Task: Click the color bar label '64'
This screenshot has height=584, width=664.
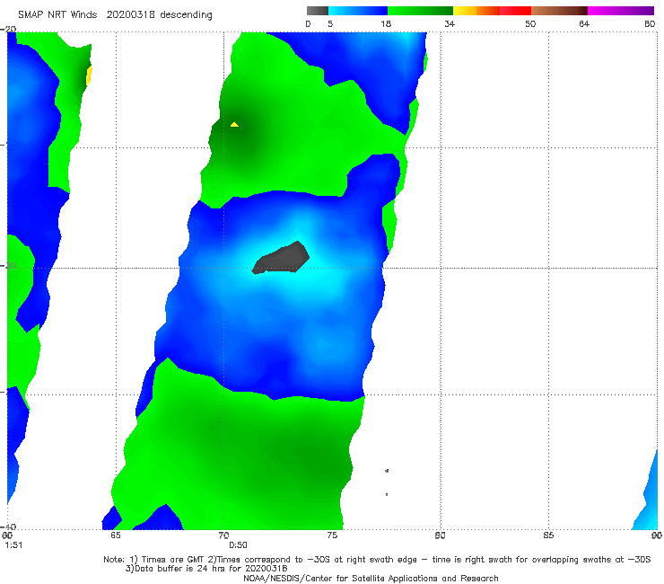Action: [584, 24]
